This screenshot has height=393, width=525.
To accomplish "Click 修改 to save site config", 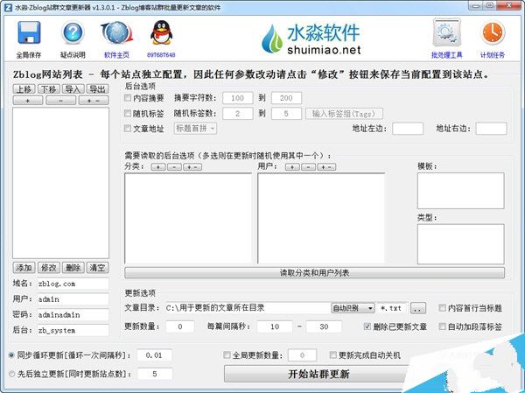I will (x=48, y=267).
